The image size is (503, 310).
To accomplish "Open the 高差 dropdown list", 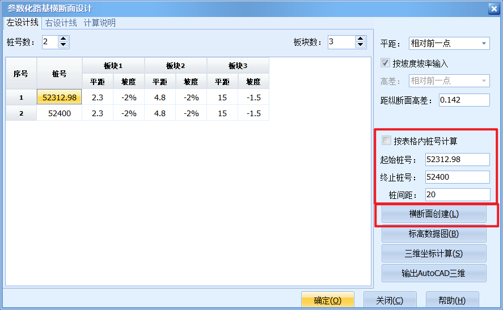I will 484,81.
